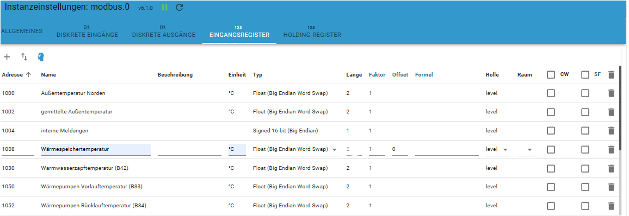Delete the Wärmepumpen Rücklauftemperatur row

(x=611, y=206)
